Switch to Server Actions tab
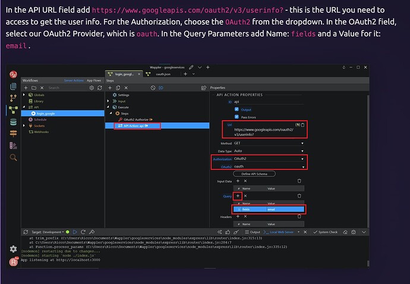410x284 pixels. (x=74, y=81)
